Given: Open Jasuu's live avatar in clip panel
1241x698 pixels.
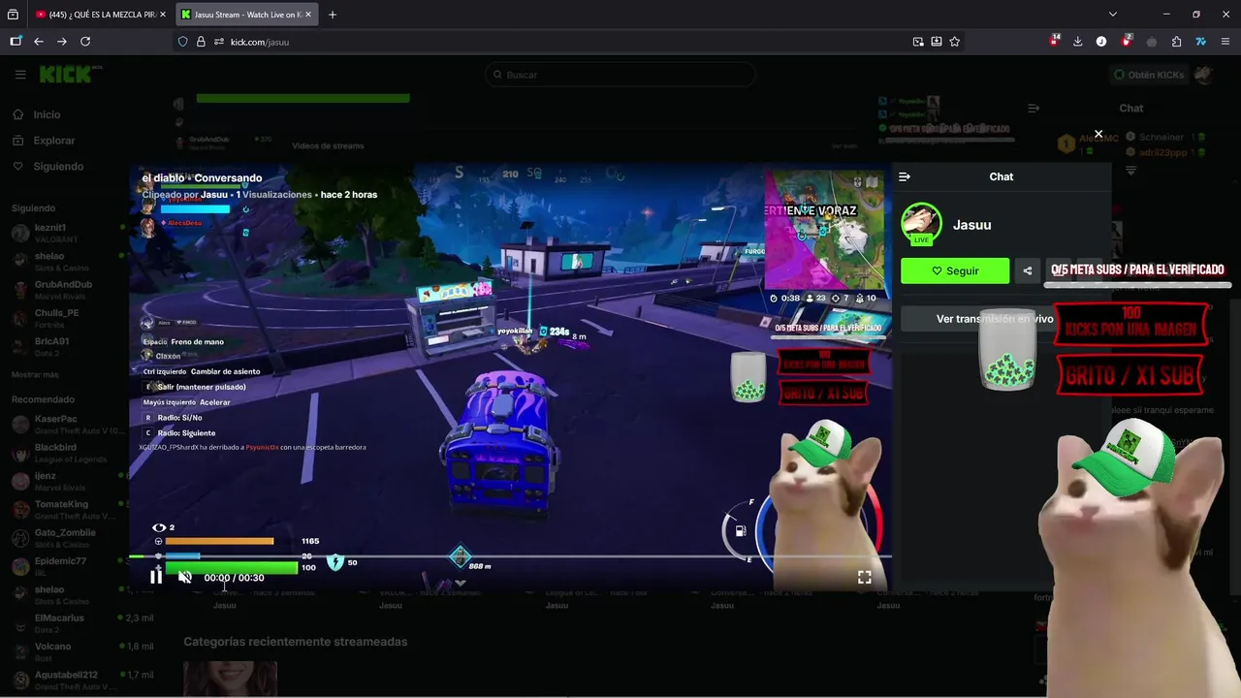Looking at the screenshot, I should tap(921, 224).
